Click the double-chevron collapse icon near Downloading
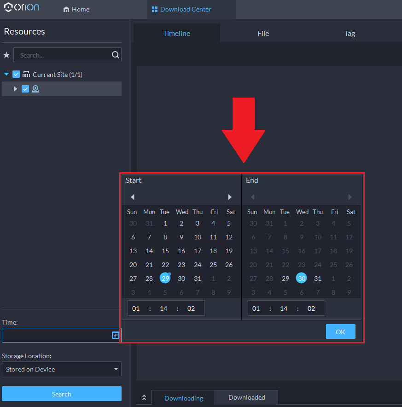Image resolution: width=402 pixels, height=407 pixels. coord(144,397)
